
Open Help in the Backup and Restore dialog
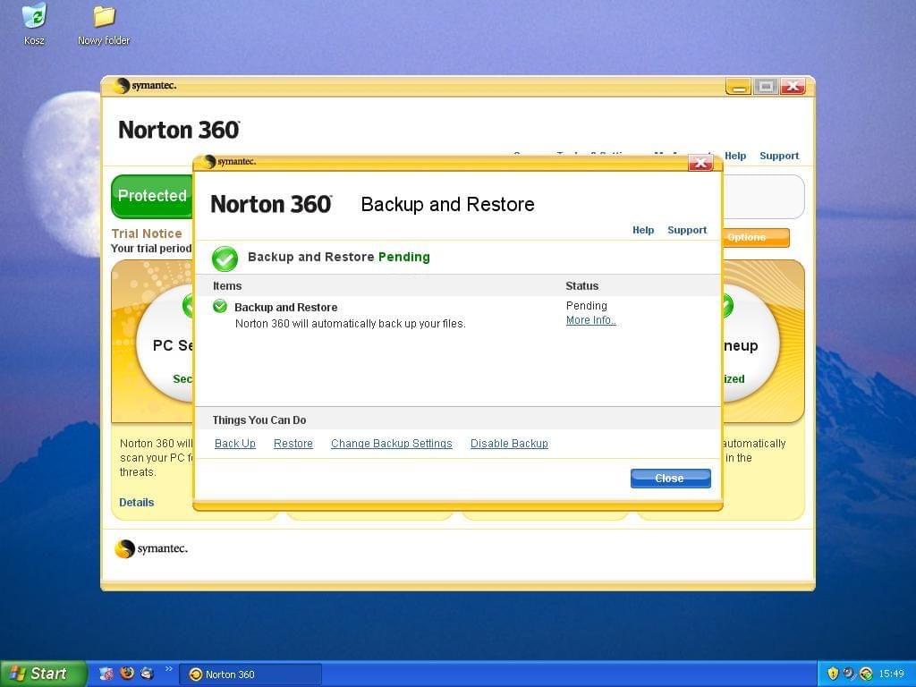(643, 230)
